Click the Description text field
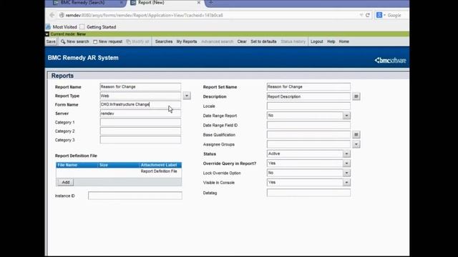Viewport: 458px width, 257px height. pyautogui.click(x=308, y=96)
